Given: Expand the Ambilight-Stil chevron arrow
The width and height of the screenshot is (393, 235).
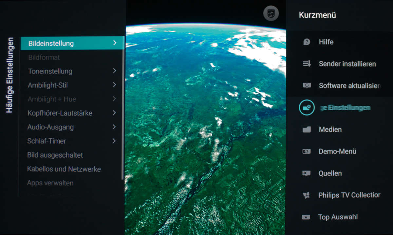Looking at the screenshot, I should tap(114, 85).
